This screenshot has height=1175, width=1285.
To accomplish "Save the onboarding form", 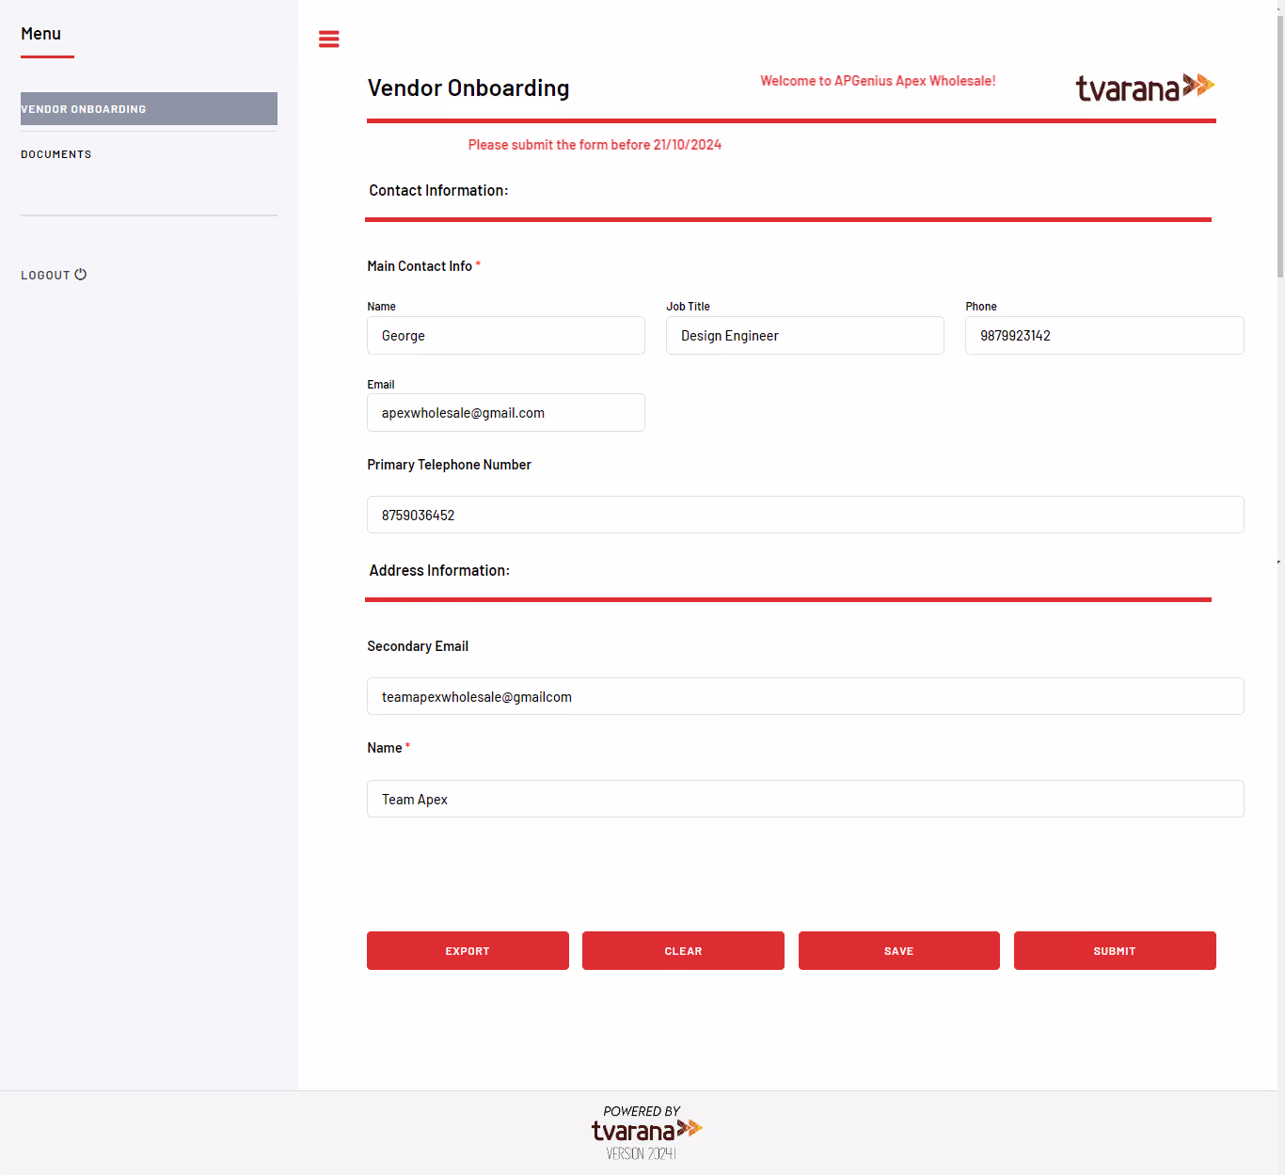I will [899, 951].
